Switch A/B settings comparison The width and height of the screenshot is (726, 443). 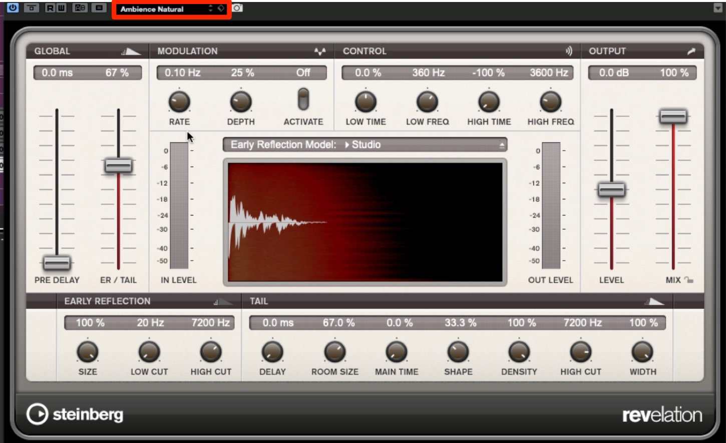[80, 7]
